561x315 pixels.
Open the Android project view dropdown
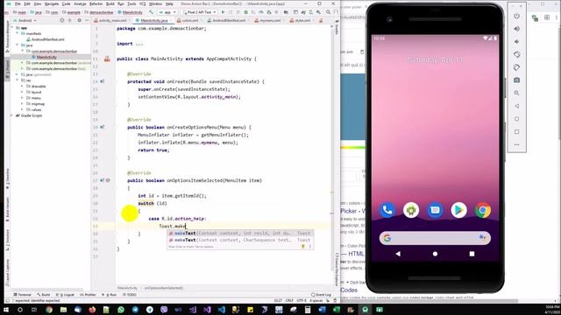(x=25, y=20)
